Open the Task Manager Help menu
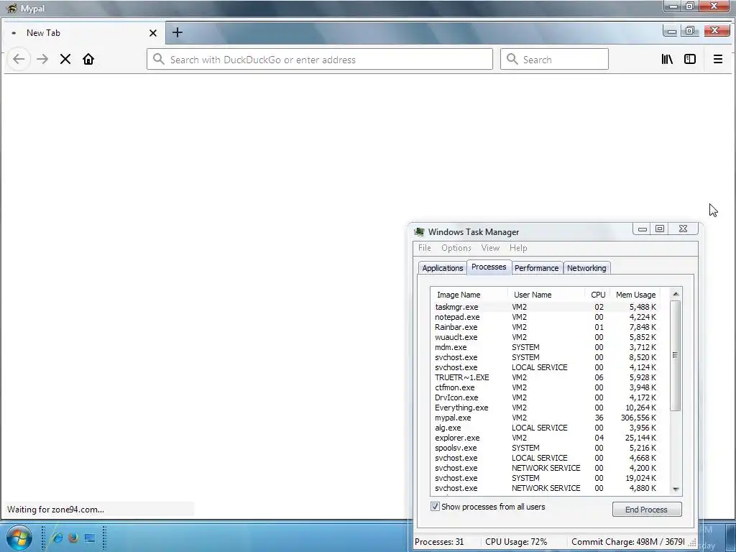The height and width of the screenshot is (552, 736). 518,248
